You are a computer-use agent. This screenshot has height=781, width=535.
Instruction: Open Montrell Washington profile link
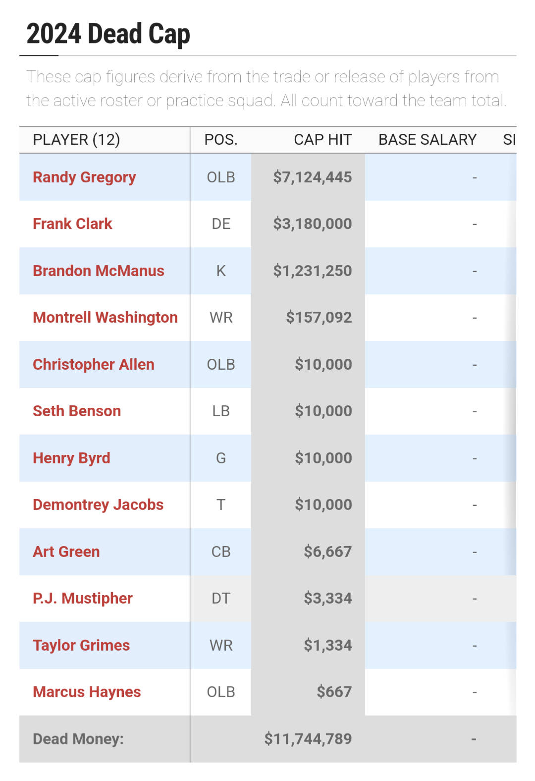click(x=105, y=318)
